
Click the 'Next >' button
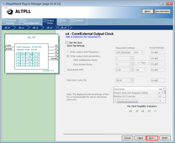[152, 138]
